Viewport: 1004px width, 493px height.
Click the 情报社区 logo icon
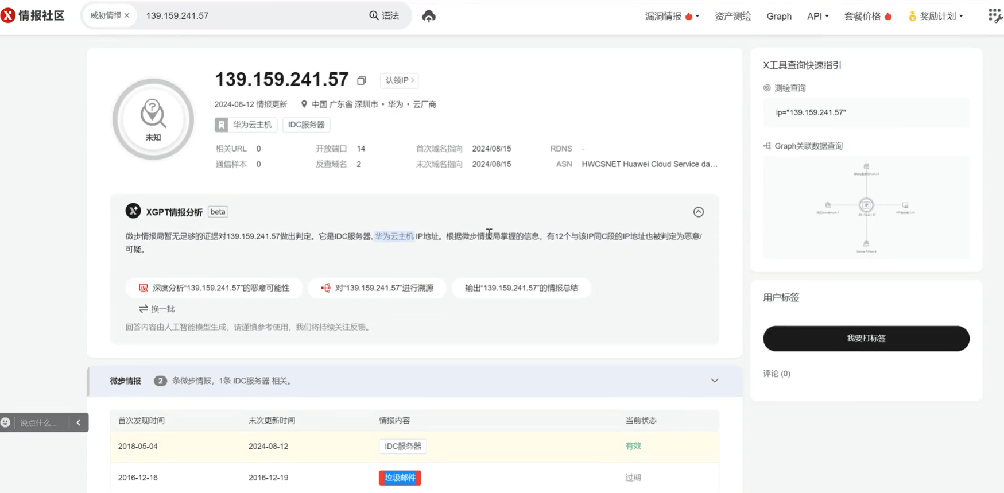[x=8, y=15]
